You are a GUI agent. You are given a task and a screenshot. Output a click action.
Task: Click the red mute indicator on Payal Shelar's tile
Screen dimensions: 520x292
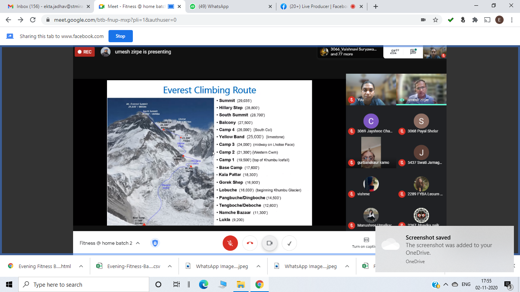(402, 131)
